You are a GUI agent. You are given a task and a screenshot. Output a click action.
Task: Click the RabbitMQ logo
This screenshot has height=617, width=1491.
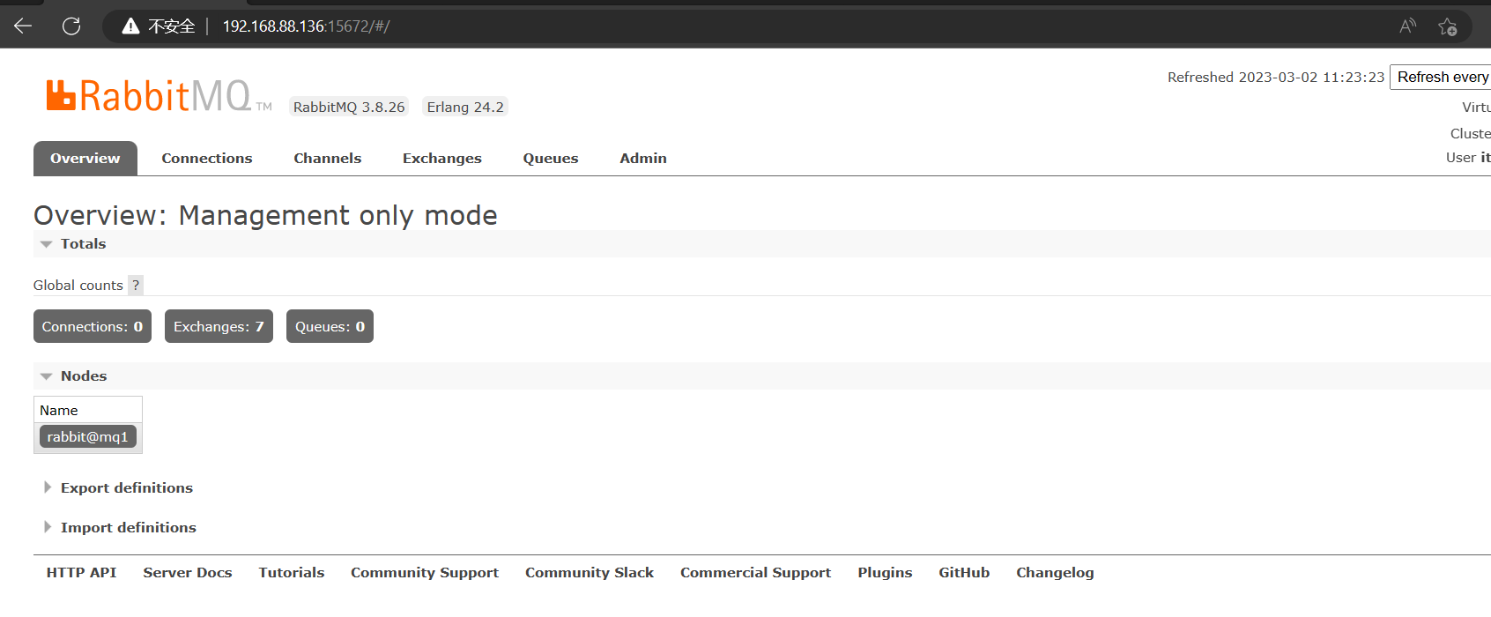coord(159,95)
